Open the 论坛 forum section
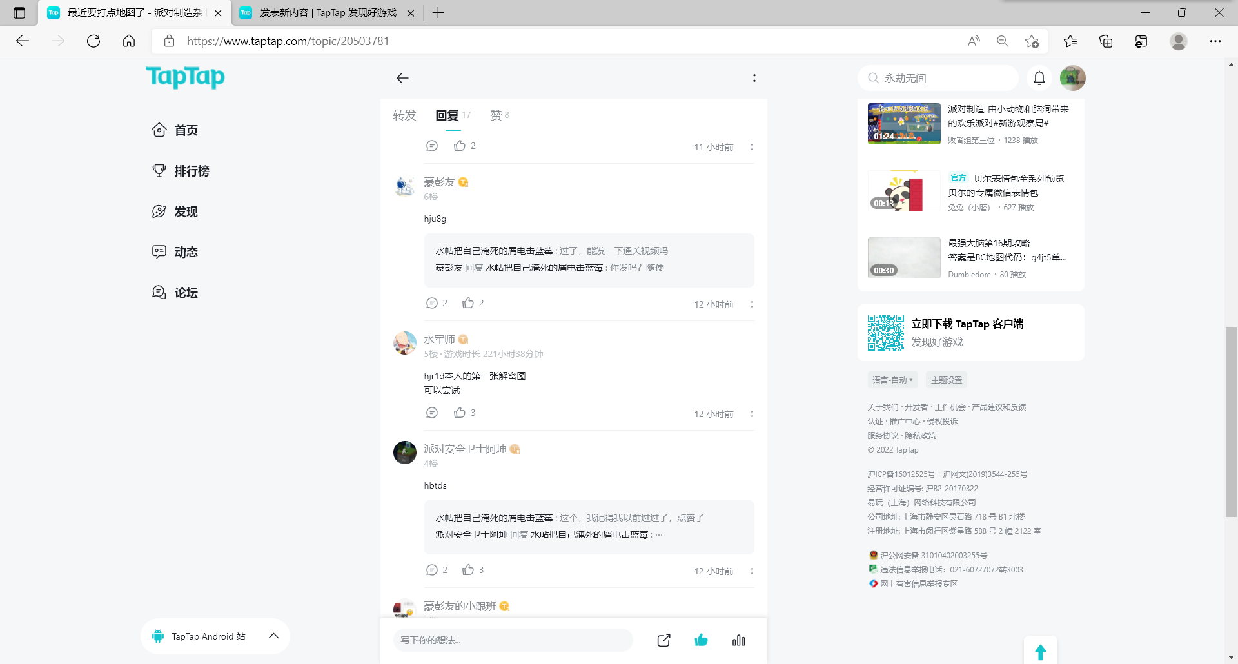Viewport: 1238px width, 664px height. coord(175,293)
